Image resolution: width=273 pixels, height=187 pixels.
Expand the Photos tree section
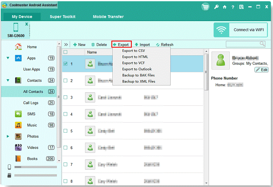point(8,137)
